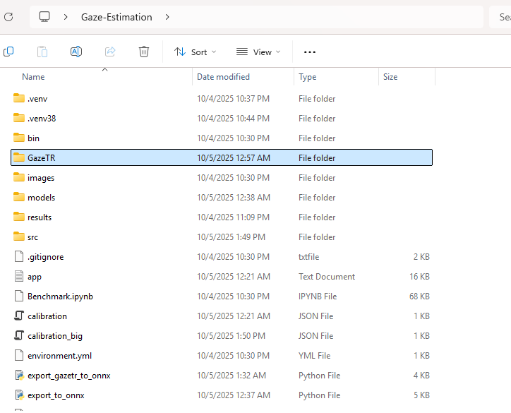The image size is (511, 413).
Task: Click the app text document icon
Action: pyautogui.click(x=19, y=277)
